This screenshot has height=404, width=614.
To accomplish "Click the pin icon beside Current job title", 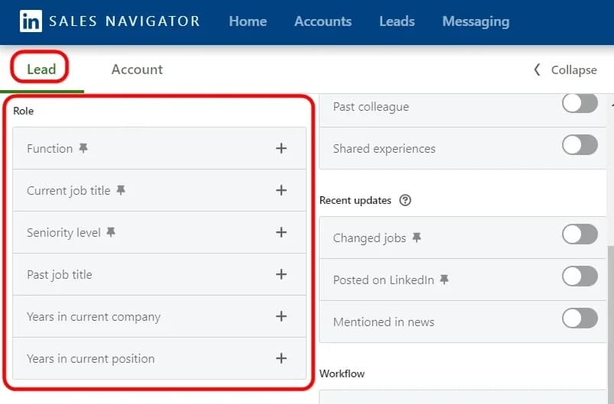I will [x=121, y=190].
